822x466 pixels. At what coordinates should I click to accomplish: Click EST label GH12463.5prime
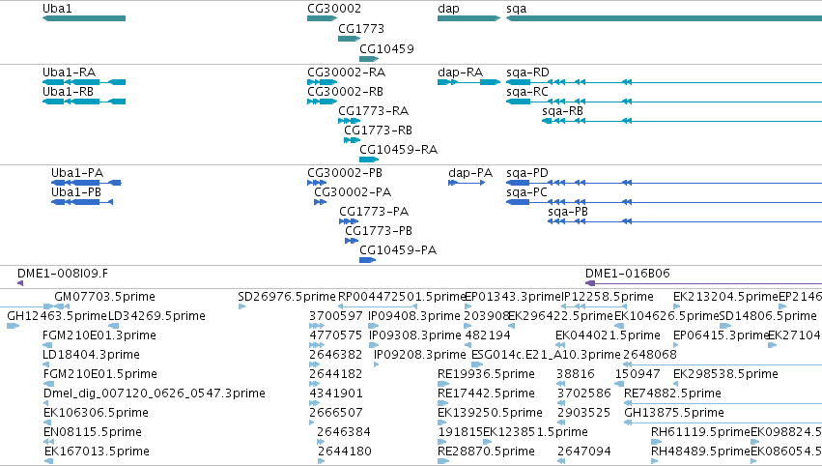click(57, 316)
